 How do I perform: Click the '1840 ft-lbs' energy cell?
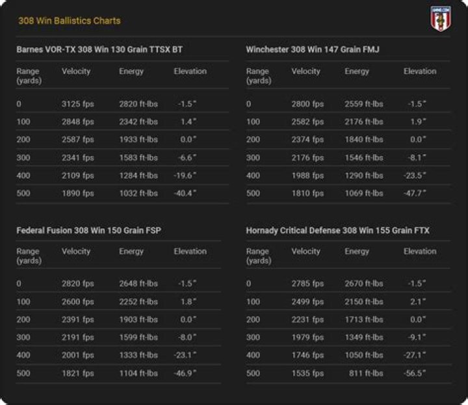[x=364, y=140]
